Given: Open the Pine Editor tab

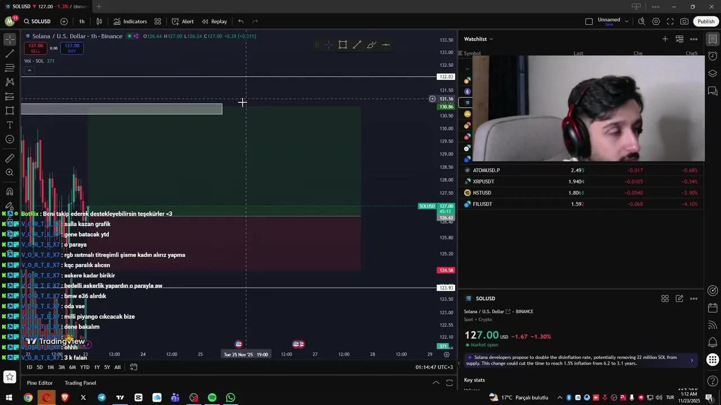Looking at the screenshot, I should pos(39,383).
